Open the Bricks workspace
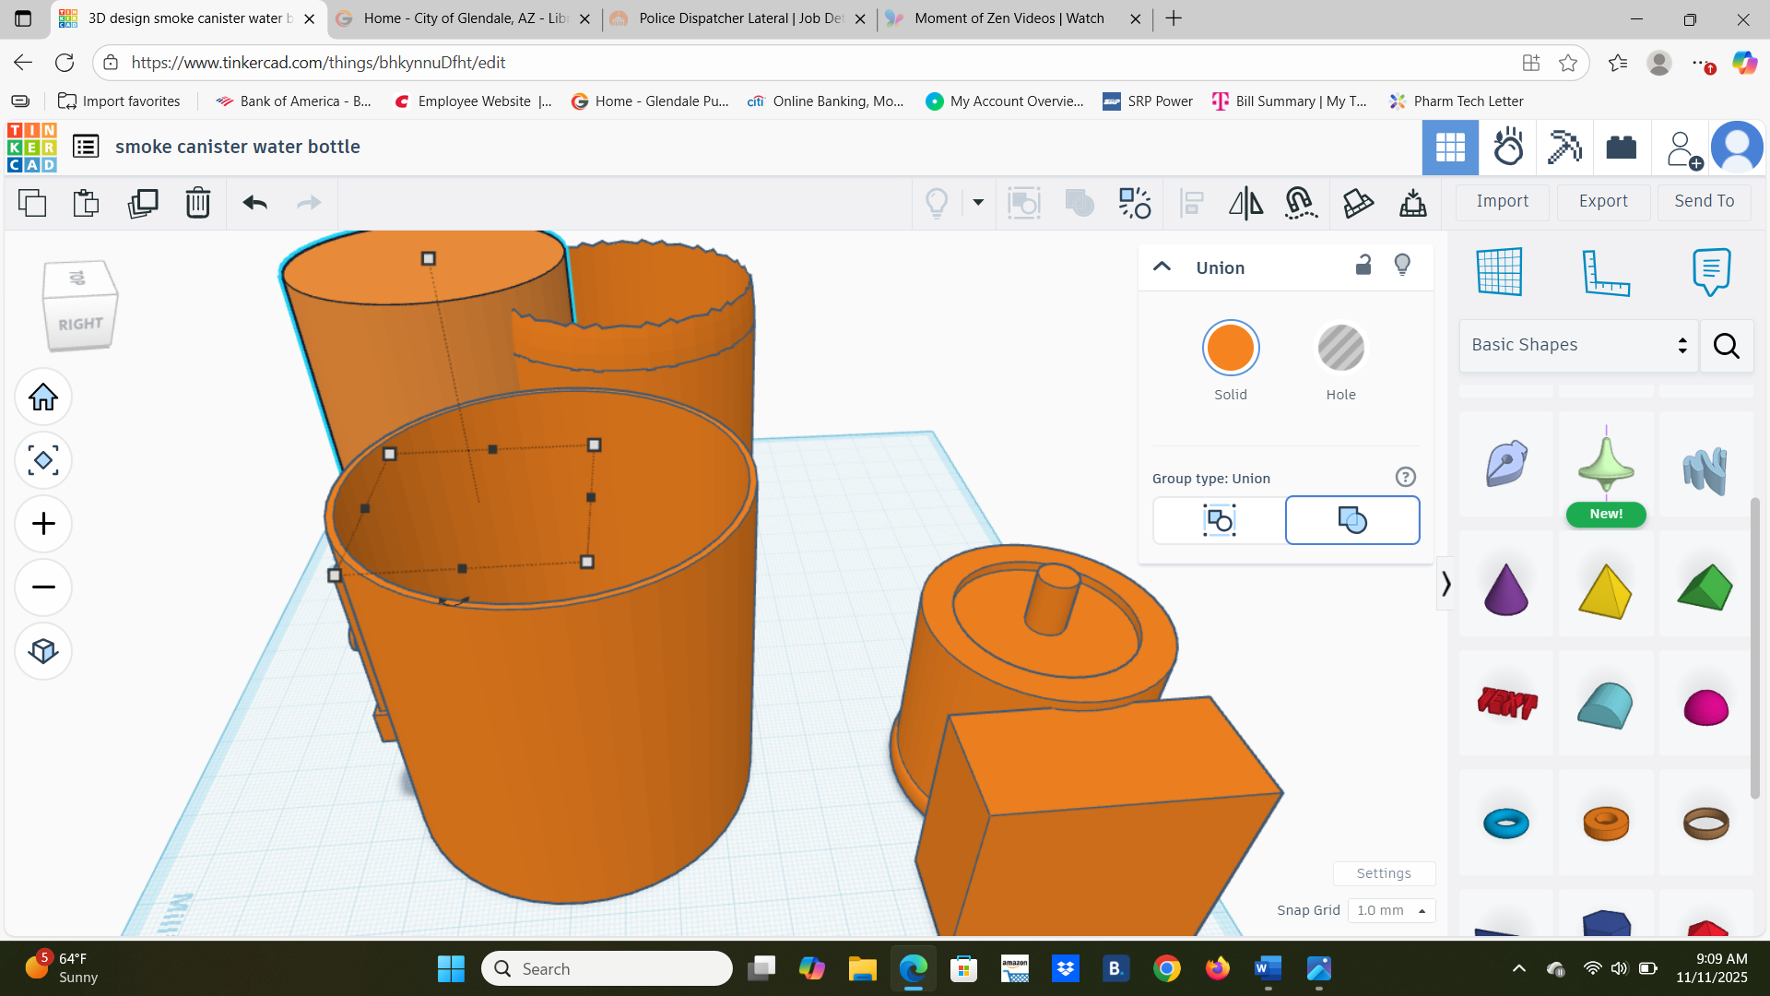 click(1621, 148)
